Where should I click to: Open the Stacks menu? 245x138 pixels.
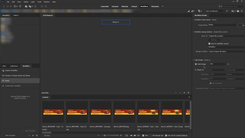tap(26, 2)
